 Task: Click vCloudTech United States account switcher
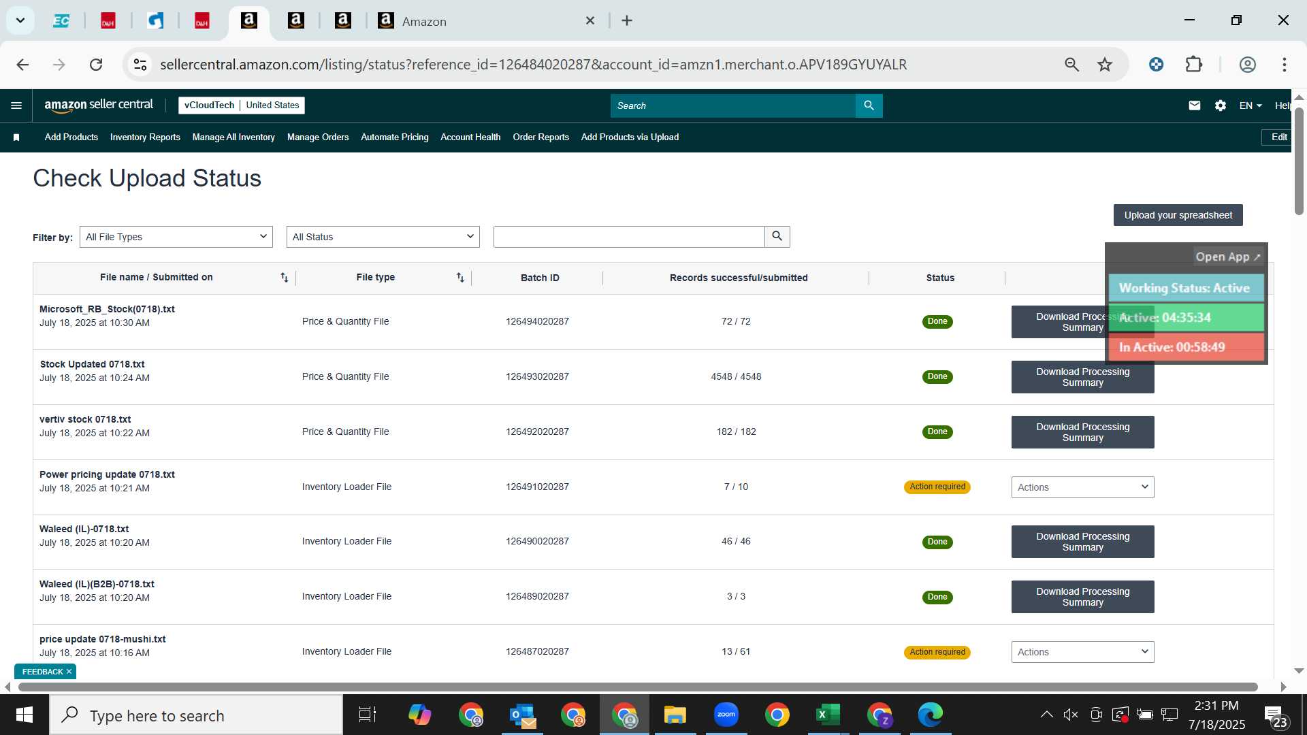pyautogui.click(x=242, y=105)
